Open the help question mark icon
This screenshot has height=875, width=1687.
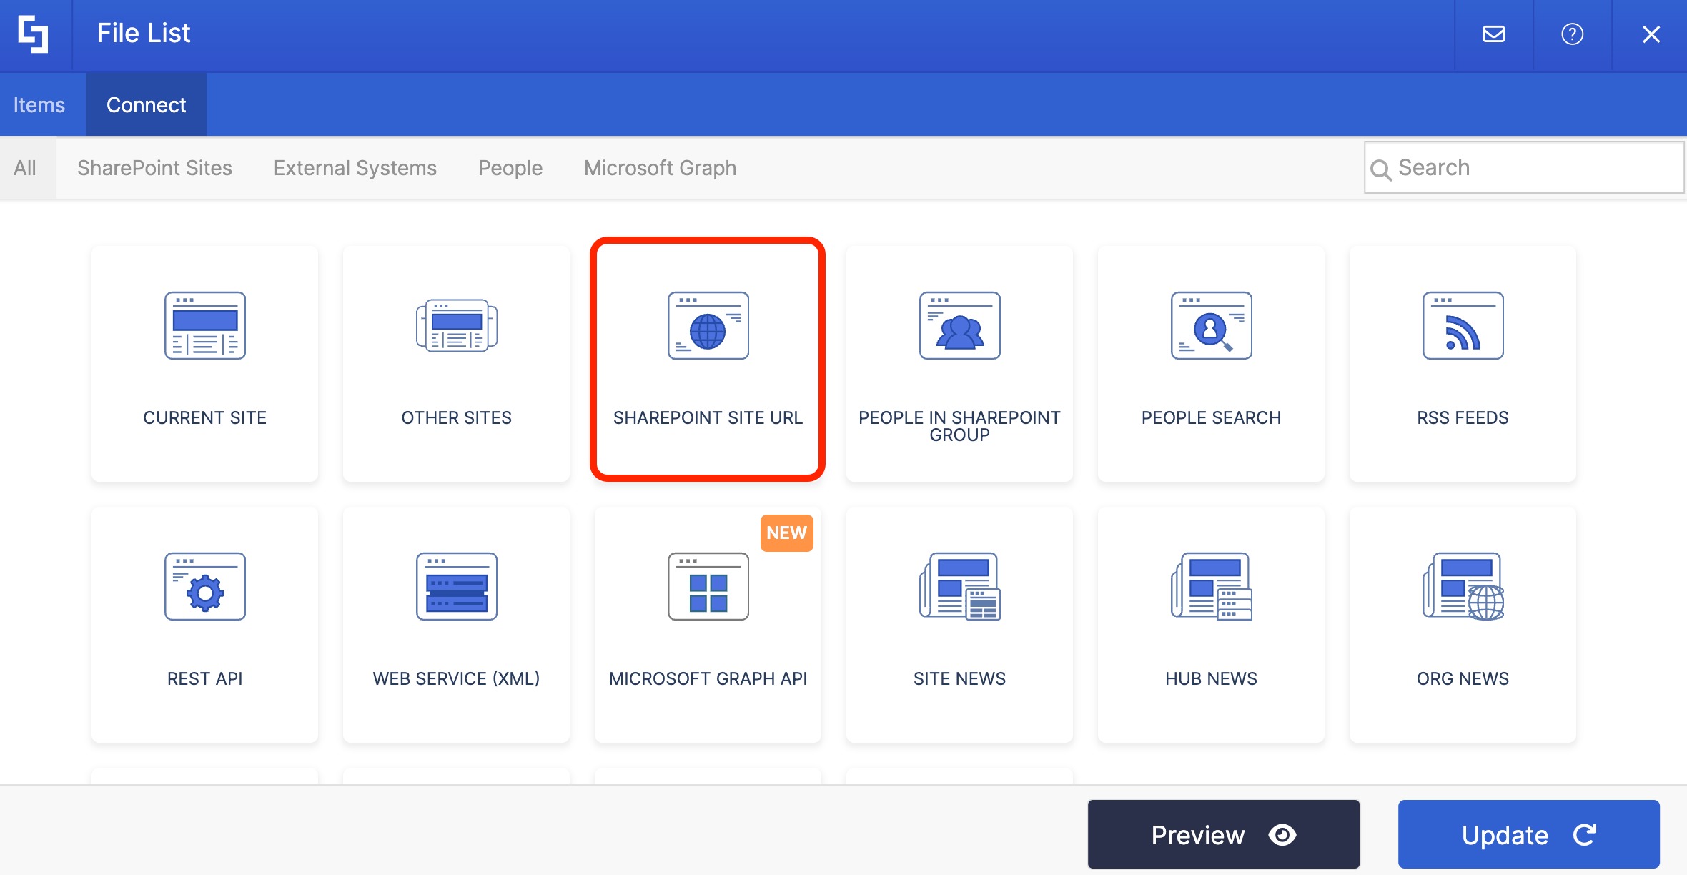pyautogui.click(x=1572, y=34)
